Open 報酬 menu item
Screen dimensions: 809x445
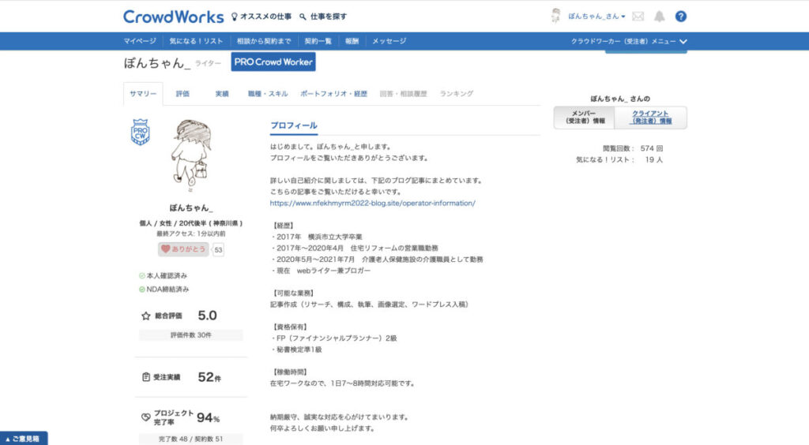pyautogui.click(x=352, y=41)
